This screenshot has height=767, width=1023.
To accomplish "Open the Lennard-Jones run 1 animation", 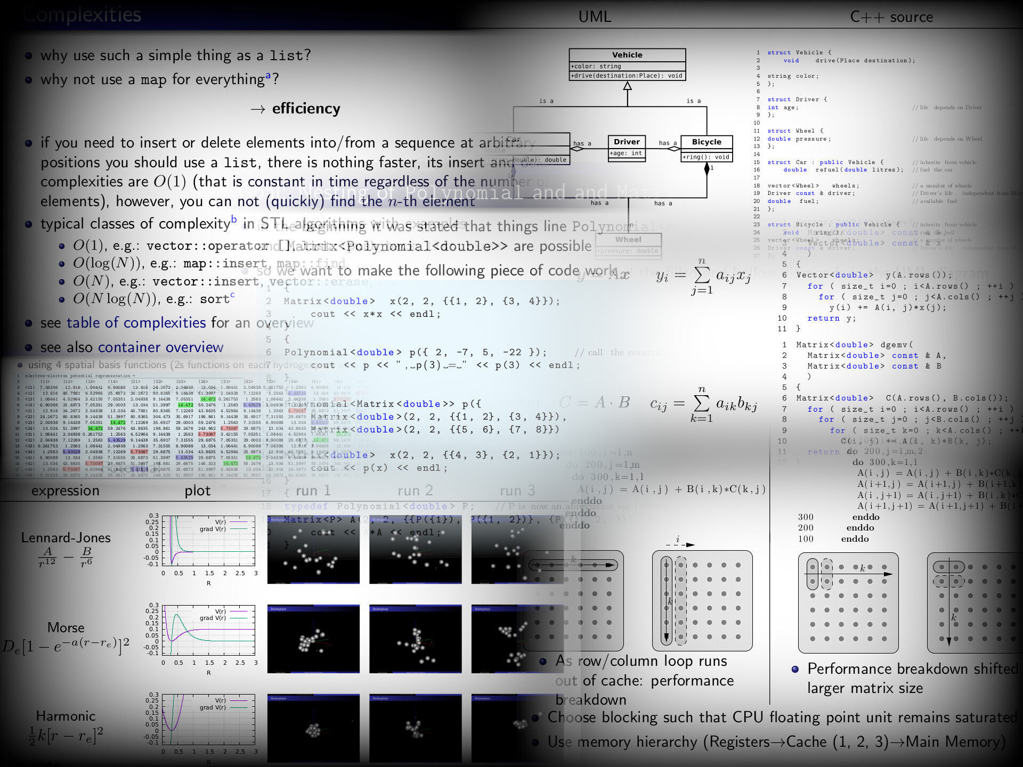I will pyautogui.click(x=313, y=550).
